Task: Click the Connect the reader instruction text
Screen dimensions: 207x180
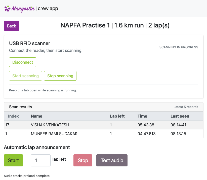Action: point(46,51)
